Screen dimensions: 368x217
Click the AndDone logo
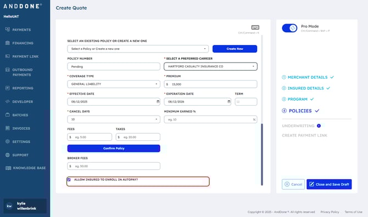(x=23, y=6)
